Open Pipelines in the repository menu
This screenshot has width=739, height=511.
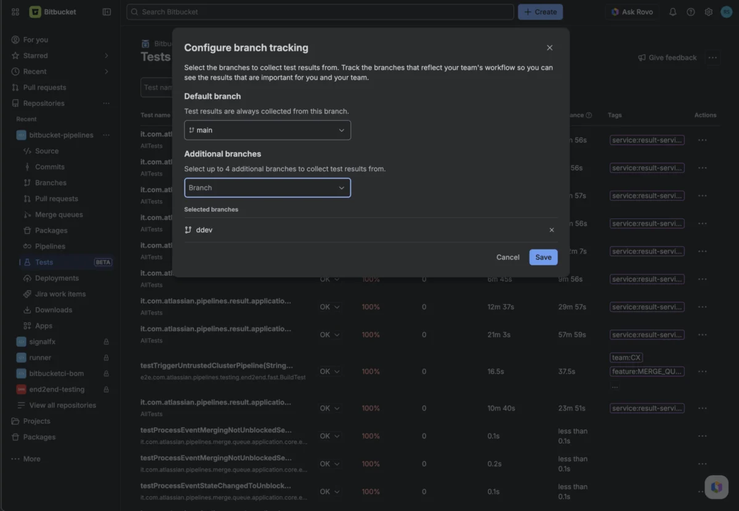tap(50, 246)
